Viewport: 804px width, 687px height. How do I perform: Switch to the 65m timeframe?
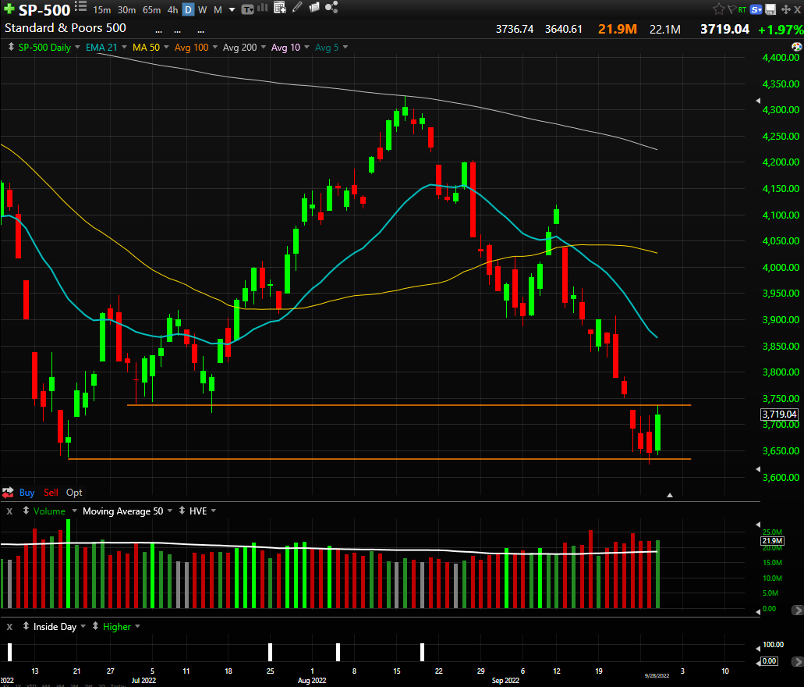[x=152, y=9]
